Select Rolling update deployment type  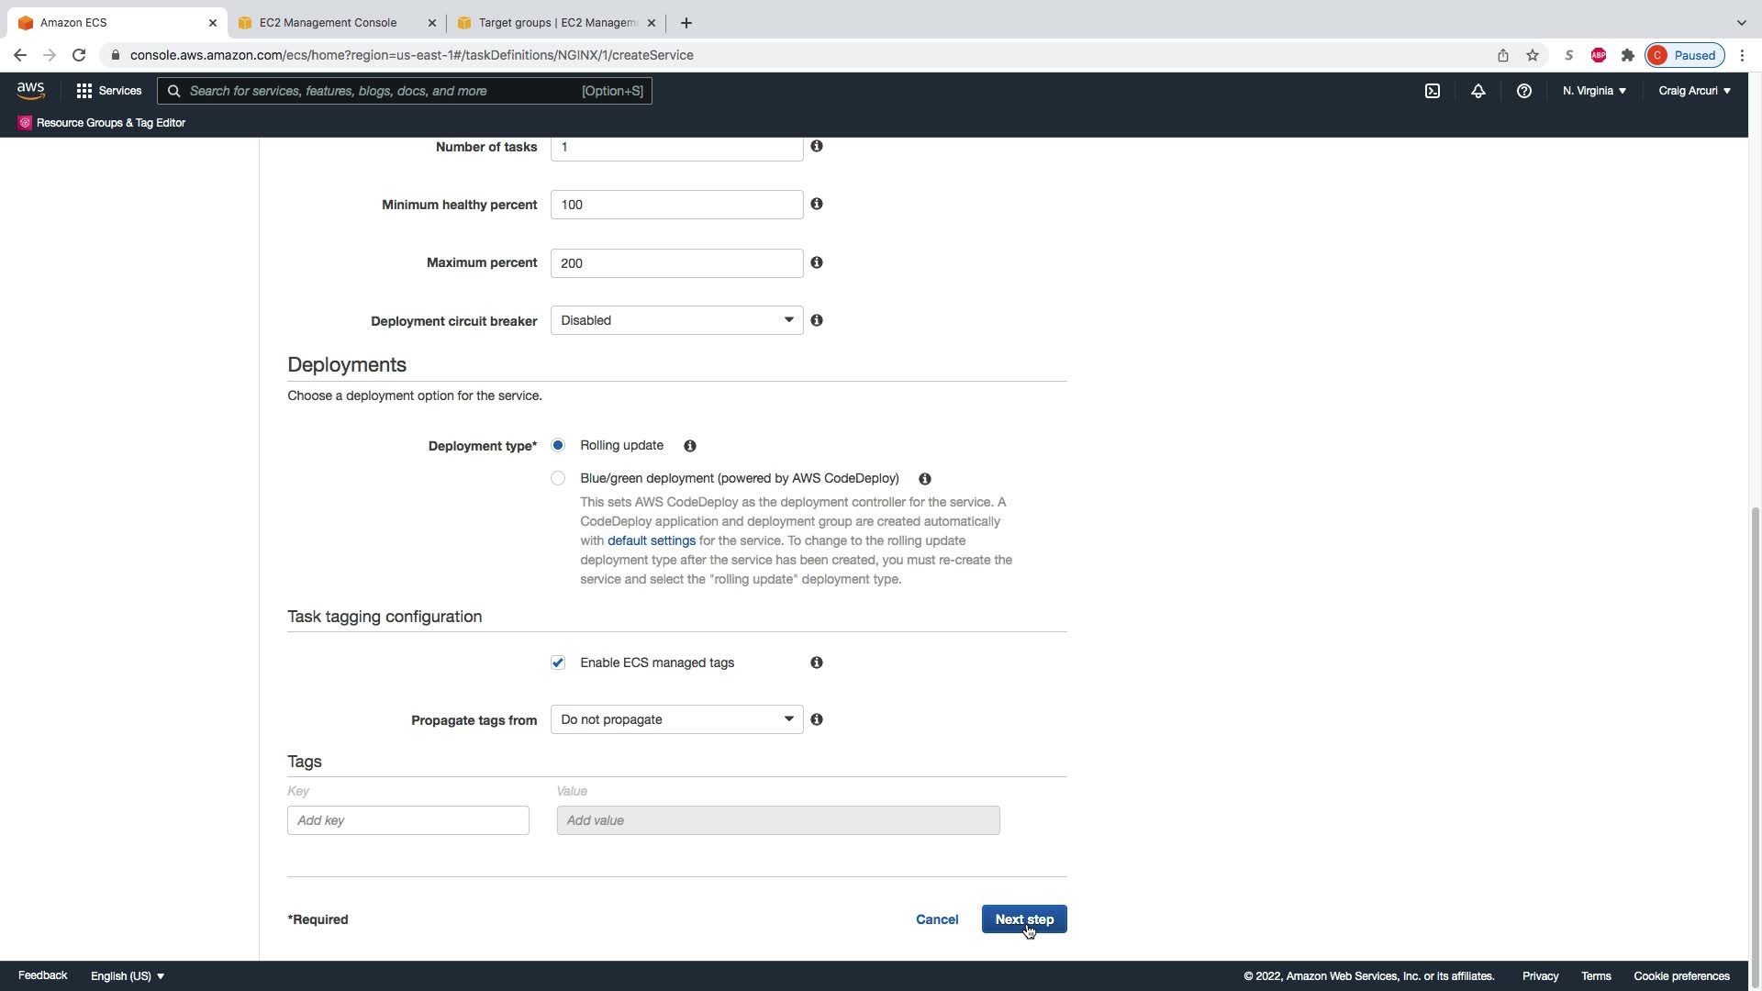pos(558,445)
